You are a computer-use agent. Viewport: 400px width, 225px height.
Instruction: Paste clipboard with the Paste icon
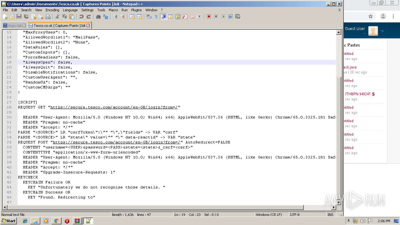click(72, 17)
